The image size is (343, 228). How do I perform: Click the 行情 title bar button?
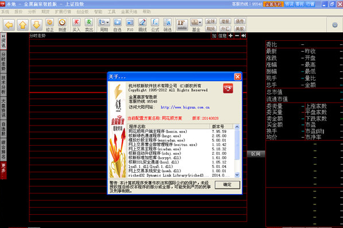310,4
